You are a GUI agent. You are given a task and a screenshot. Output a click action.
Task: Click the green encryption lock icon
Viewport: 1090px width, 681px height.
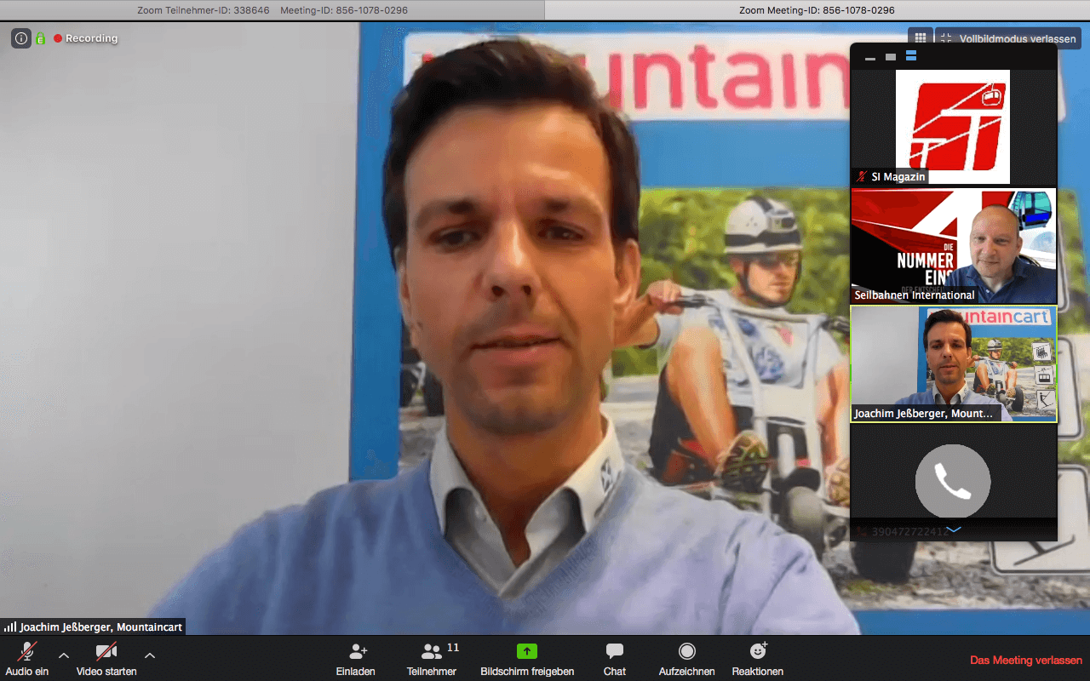pyautogui.click(x=40, y=38)
